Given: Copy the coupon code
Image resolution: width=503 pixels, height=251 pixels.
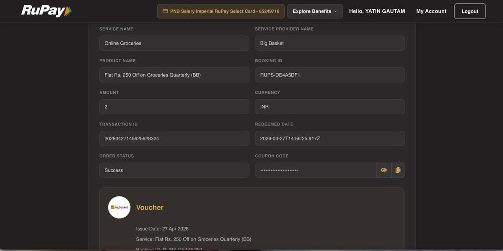Looking at the screenshot, I should [398, 170].
